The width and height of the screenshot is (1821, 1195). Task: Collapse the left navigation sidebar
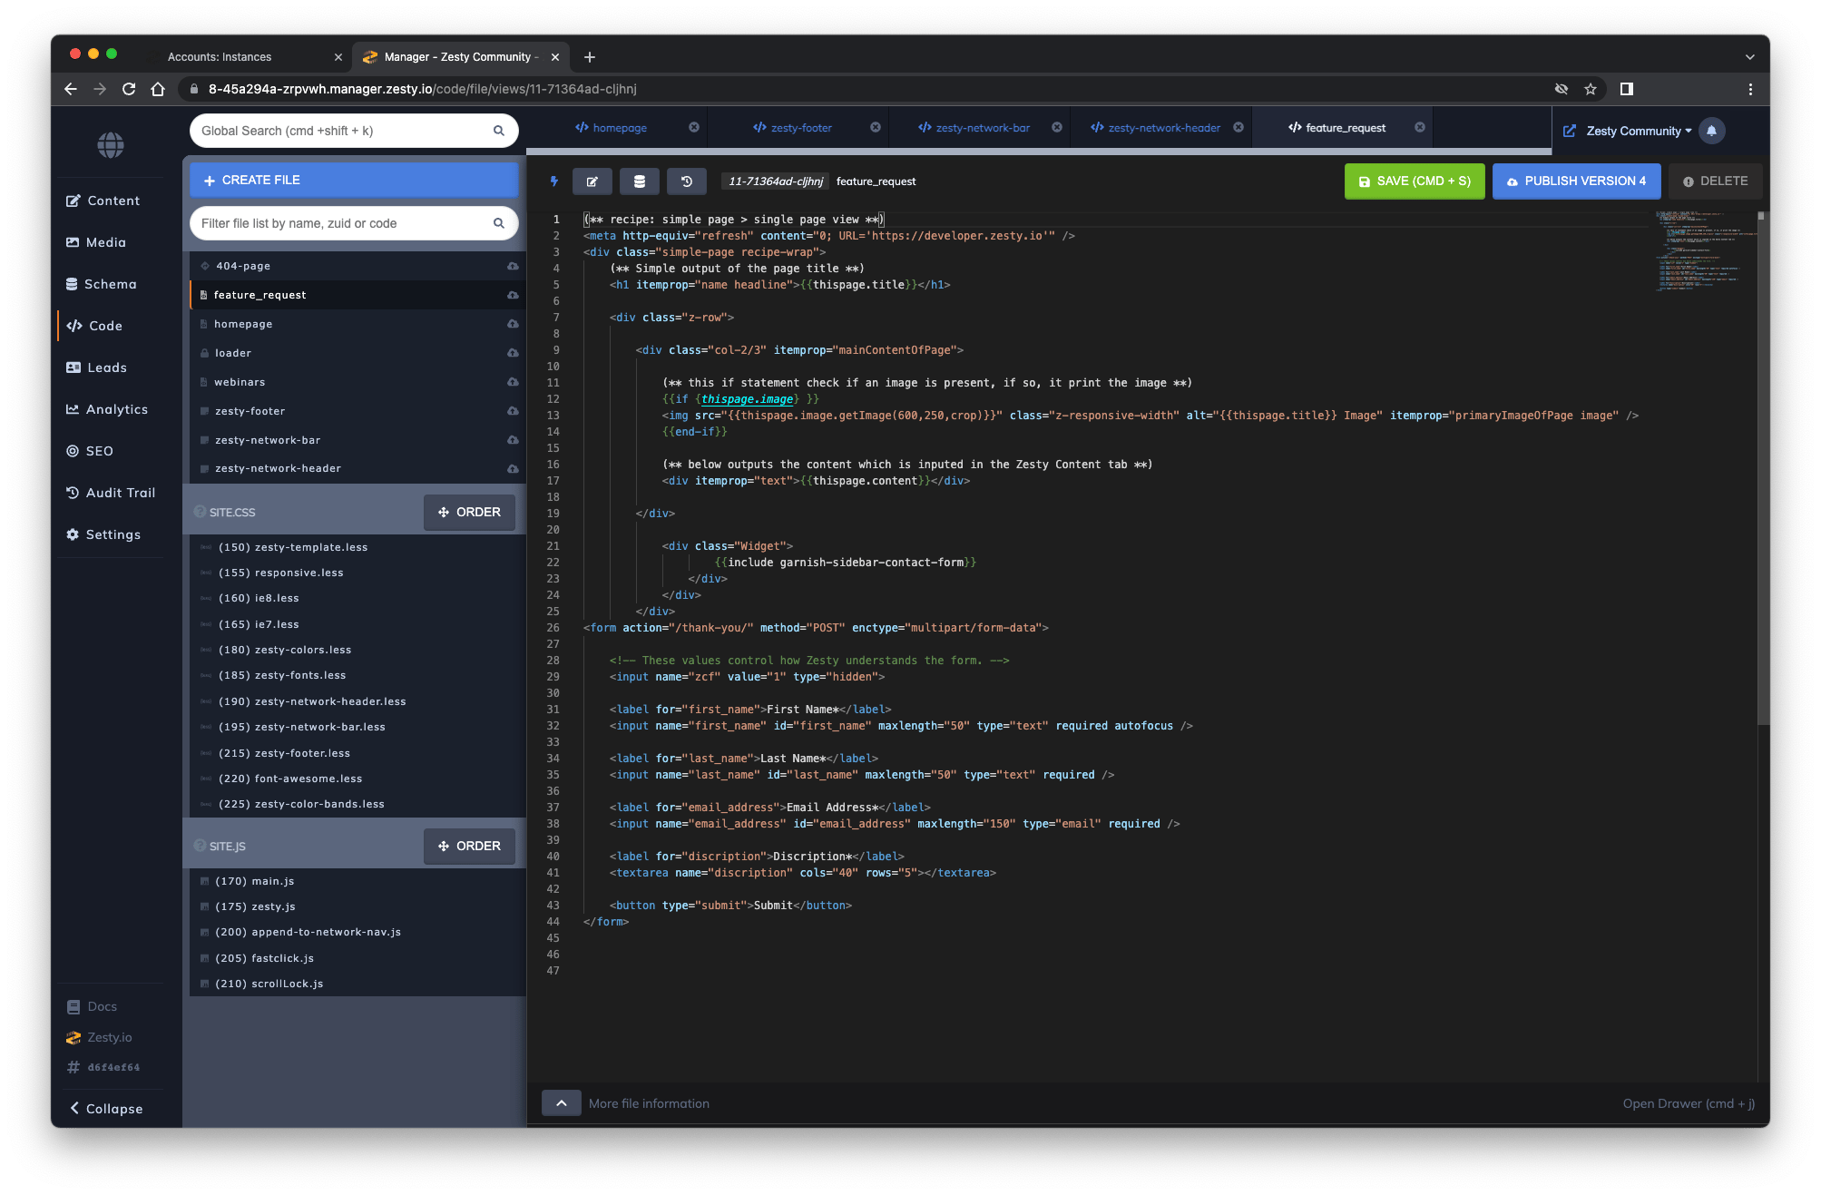[106, 1108]
